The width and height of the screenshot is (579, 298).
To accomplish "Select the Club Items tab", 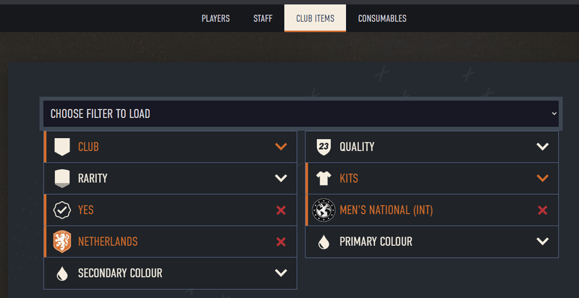I will point(315,18).
